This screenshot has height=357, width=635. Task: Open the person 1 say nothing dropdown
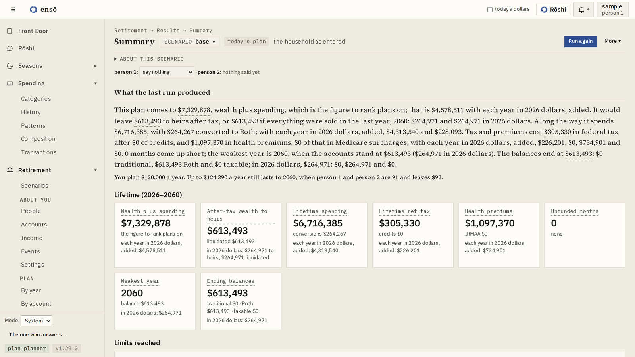point(167,72)
